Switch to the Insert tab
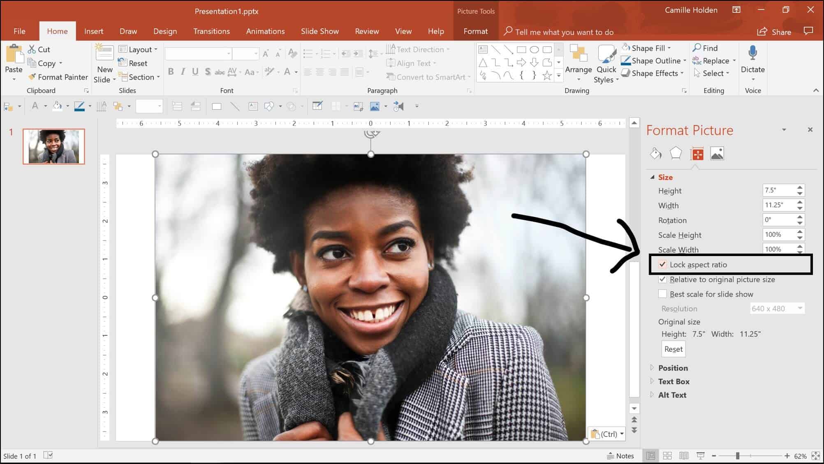This screenshot has height=464, width=824. click(x=94, y=31)
